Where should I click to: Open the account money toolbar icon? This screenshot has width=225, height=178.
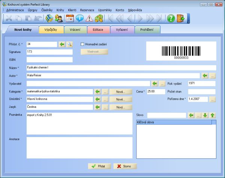click(x=99, y=18)
